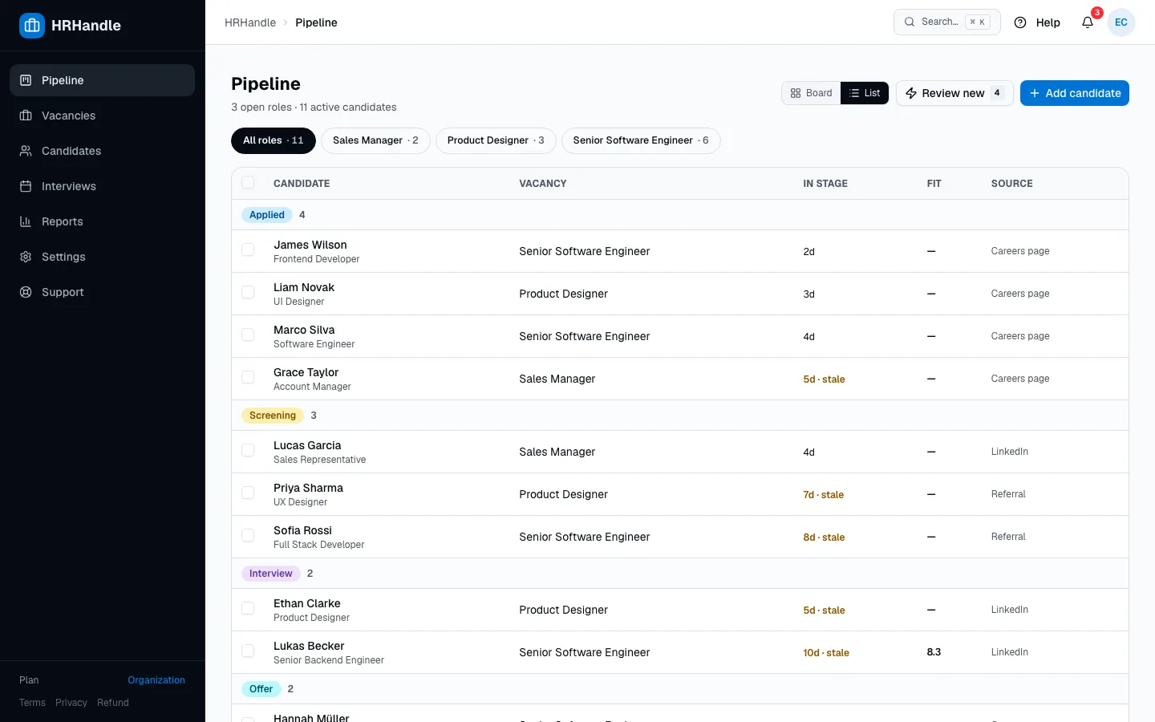Open the EC user avatar
This screenshot has height=722, width=1155.
tap(1121, 22)
